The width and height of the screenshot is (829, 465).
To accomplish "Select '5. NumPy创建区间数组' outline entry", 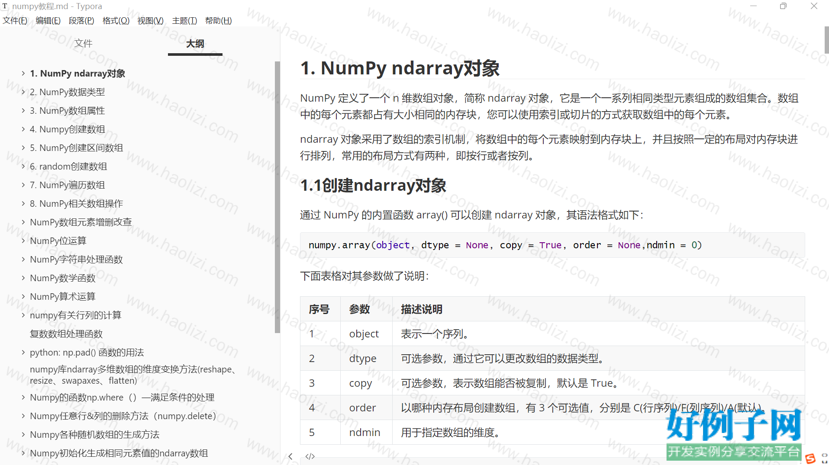I will 77,148.
